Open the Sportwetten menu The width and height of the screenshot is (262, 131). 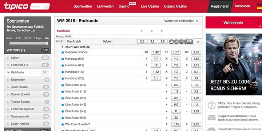pyautogui.click(x=83, y=6)
